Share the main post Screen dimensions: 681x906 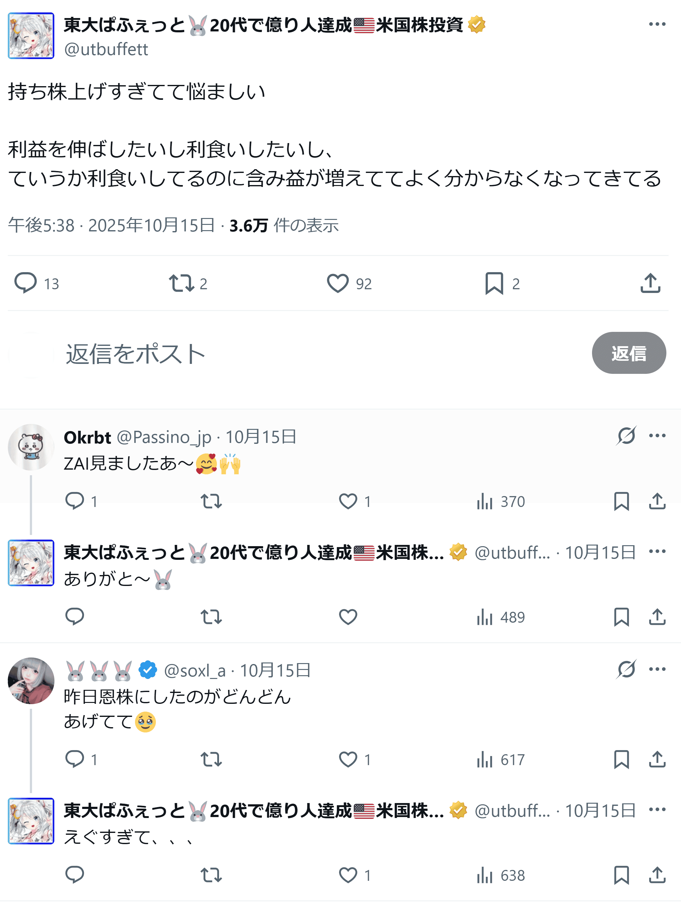[x=650, y=283]
